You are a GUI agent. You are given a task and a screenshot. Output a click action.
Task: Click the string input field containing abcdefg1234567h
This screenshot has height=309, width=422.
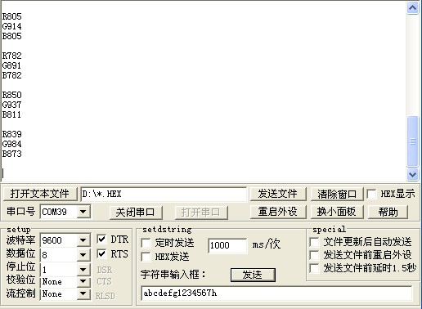[x=276, y=293]
